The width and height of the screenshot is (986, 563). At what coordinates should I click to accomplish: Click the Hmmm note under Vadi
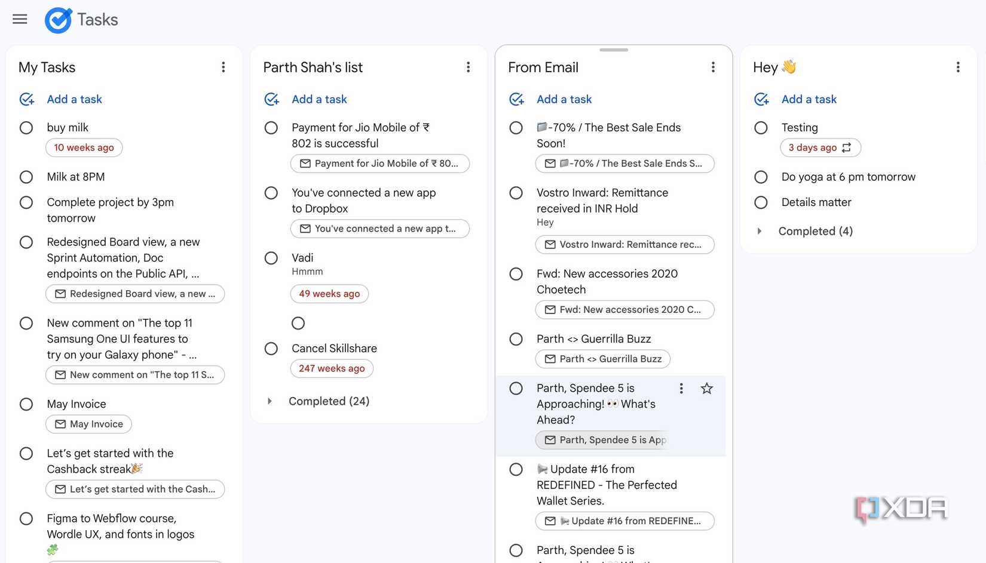pos(307,272)
